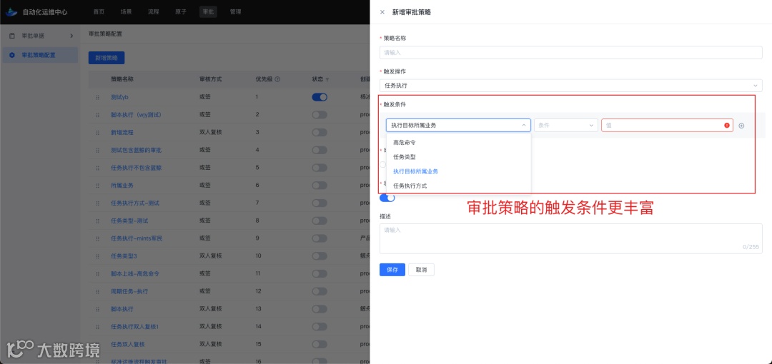772x364 pixels.
Task: Click the drag handle of 任务类型3 row
Action: pyautogui.click(x=97, y=256)
